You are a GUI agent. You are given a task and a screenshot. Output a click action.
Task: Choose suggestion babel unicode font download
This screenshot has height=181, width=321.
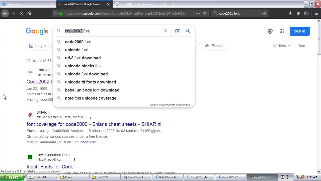(124, 90)
